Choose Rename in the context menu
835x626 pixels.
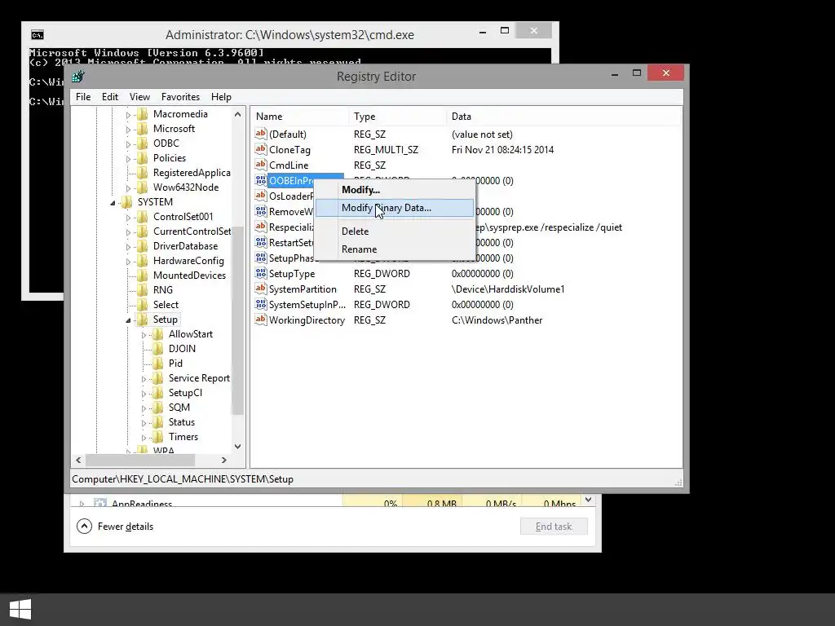point(394,249)
